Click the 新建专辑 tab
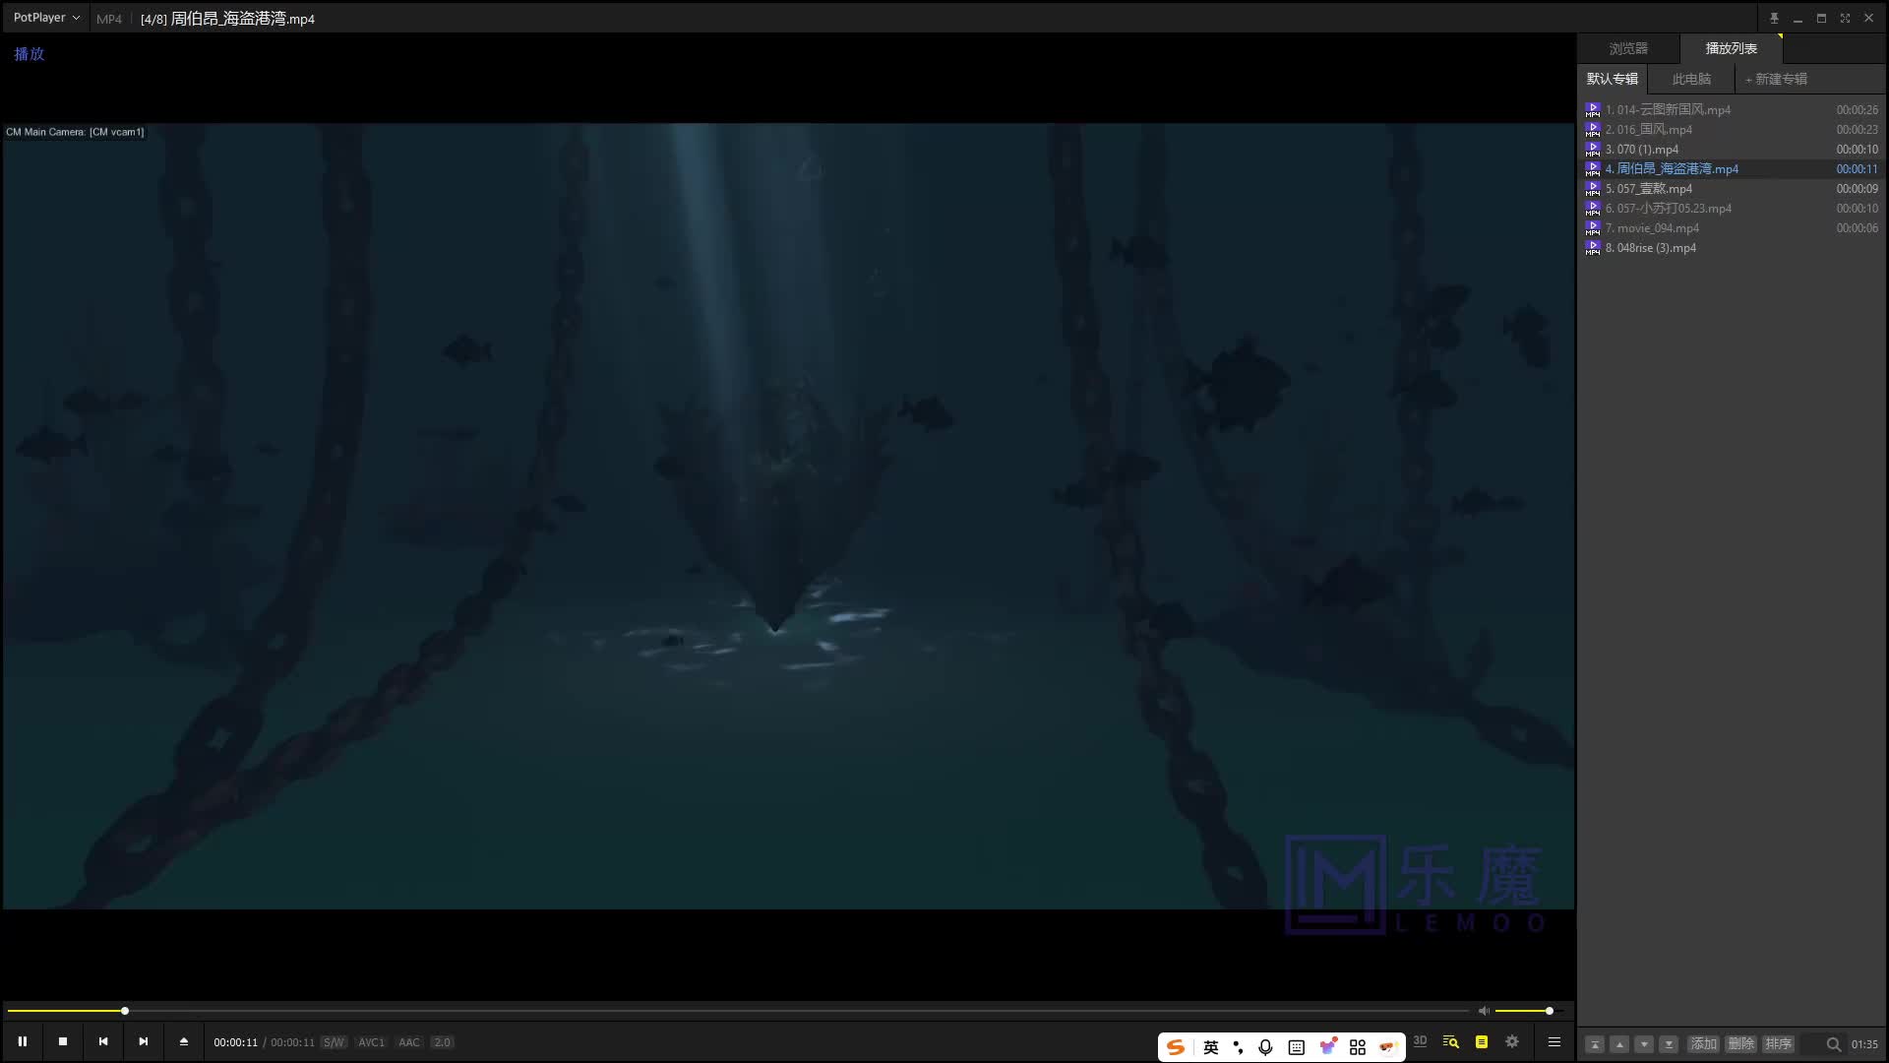Screen dimensions: 1889x1063 pos(1776,79)
